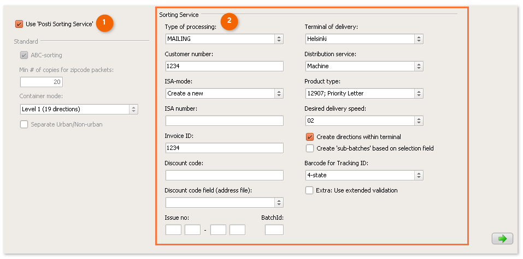The image size is (523, 259).
Task: Focus the Invoice ID text field
Action: (224, 148)
